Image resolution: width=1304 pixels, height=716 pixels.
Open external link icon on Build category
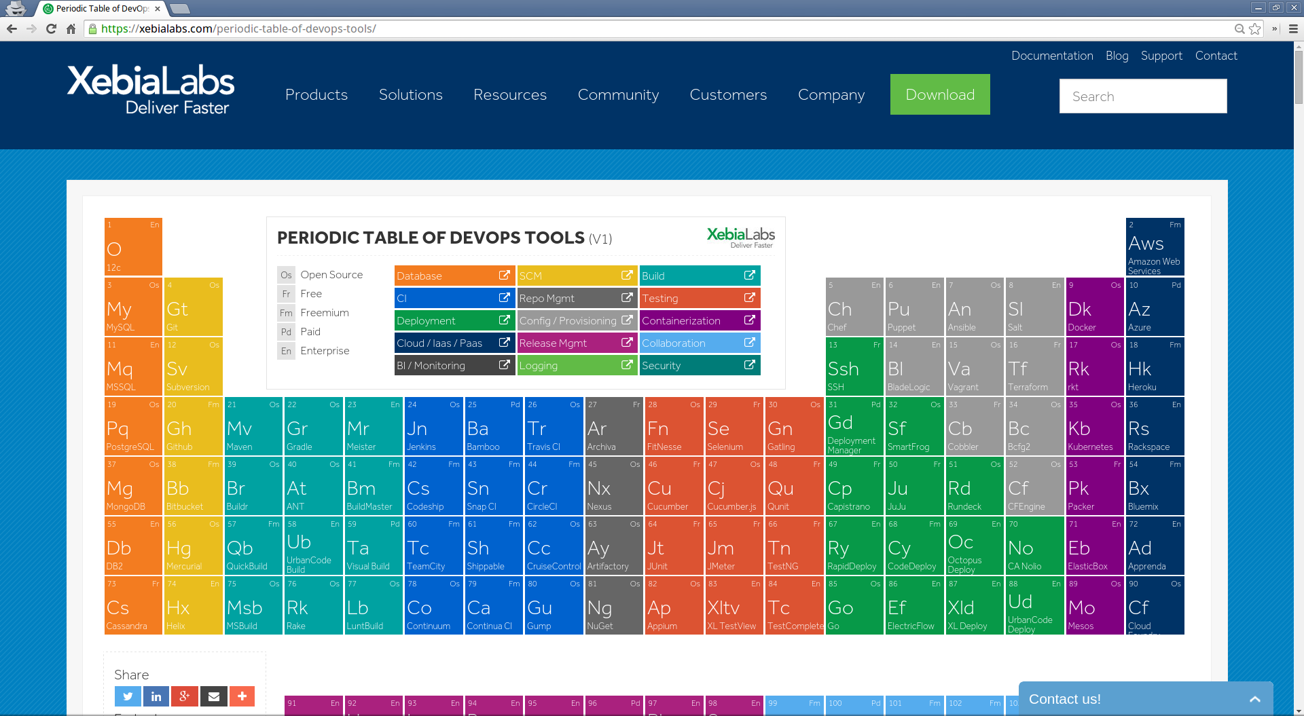pyautogui.click(x=749, y=276)
